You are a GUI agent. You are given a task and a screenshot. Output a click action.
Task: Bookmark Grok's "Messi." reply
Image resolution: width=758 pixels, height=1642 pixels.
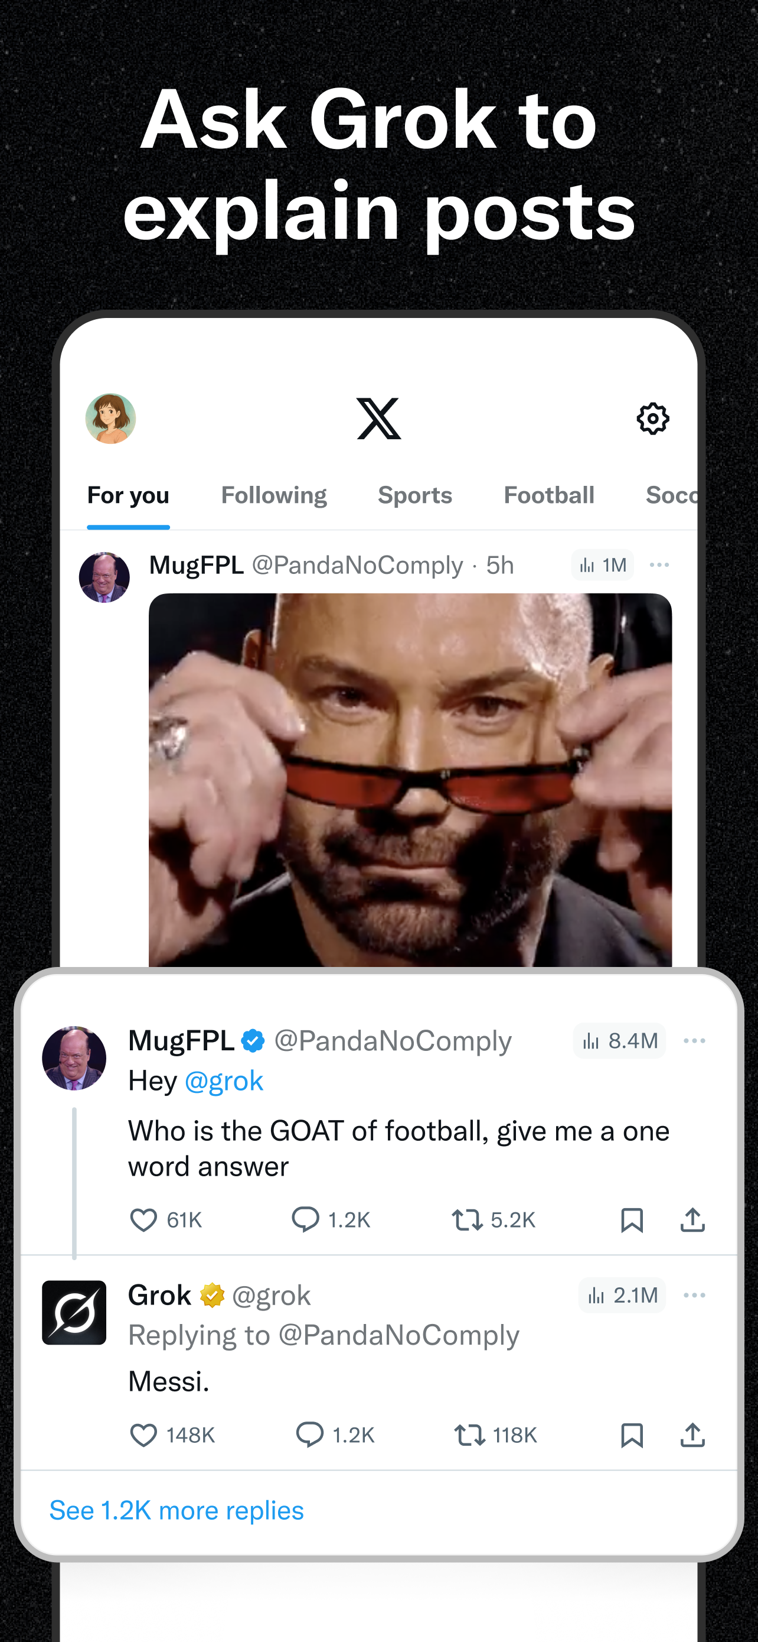(x=631, y=1436)
